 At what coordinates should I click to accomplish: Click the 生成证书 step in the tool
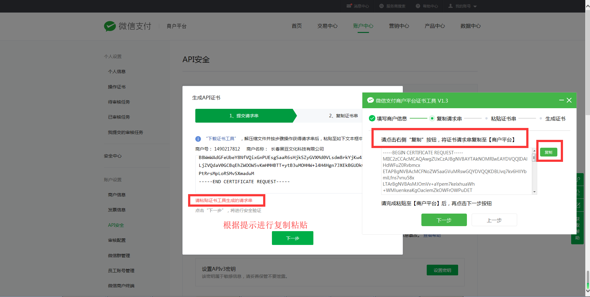(x=555, y=119)
